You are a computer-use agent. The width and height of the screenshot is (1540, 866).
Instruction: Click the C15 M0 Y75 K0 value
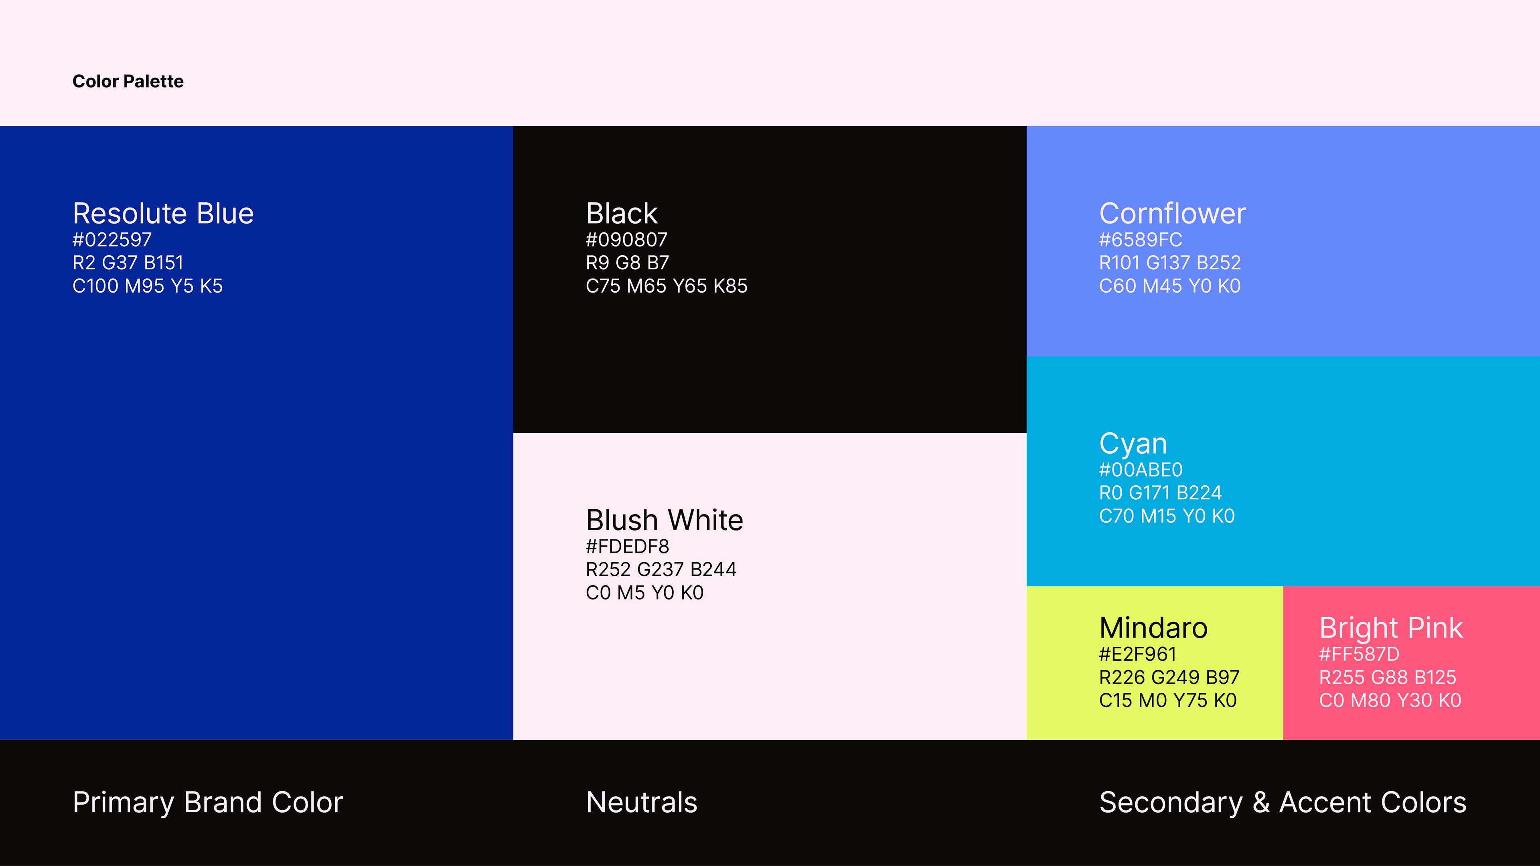pos(1168,700)
